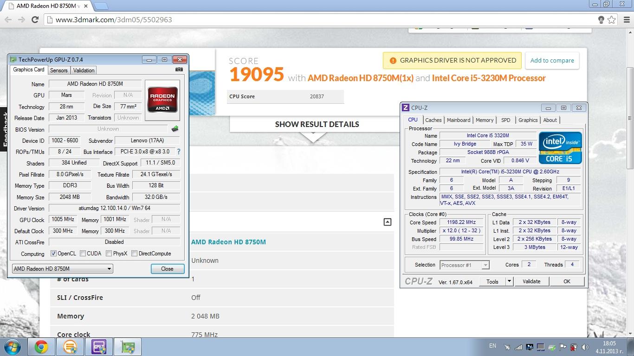Screen dimensions: 634x356
Task: Click the Driver Version field in GPU-Z
Action: click(x=114, y=208)
